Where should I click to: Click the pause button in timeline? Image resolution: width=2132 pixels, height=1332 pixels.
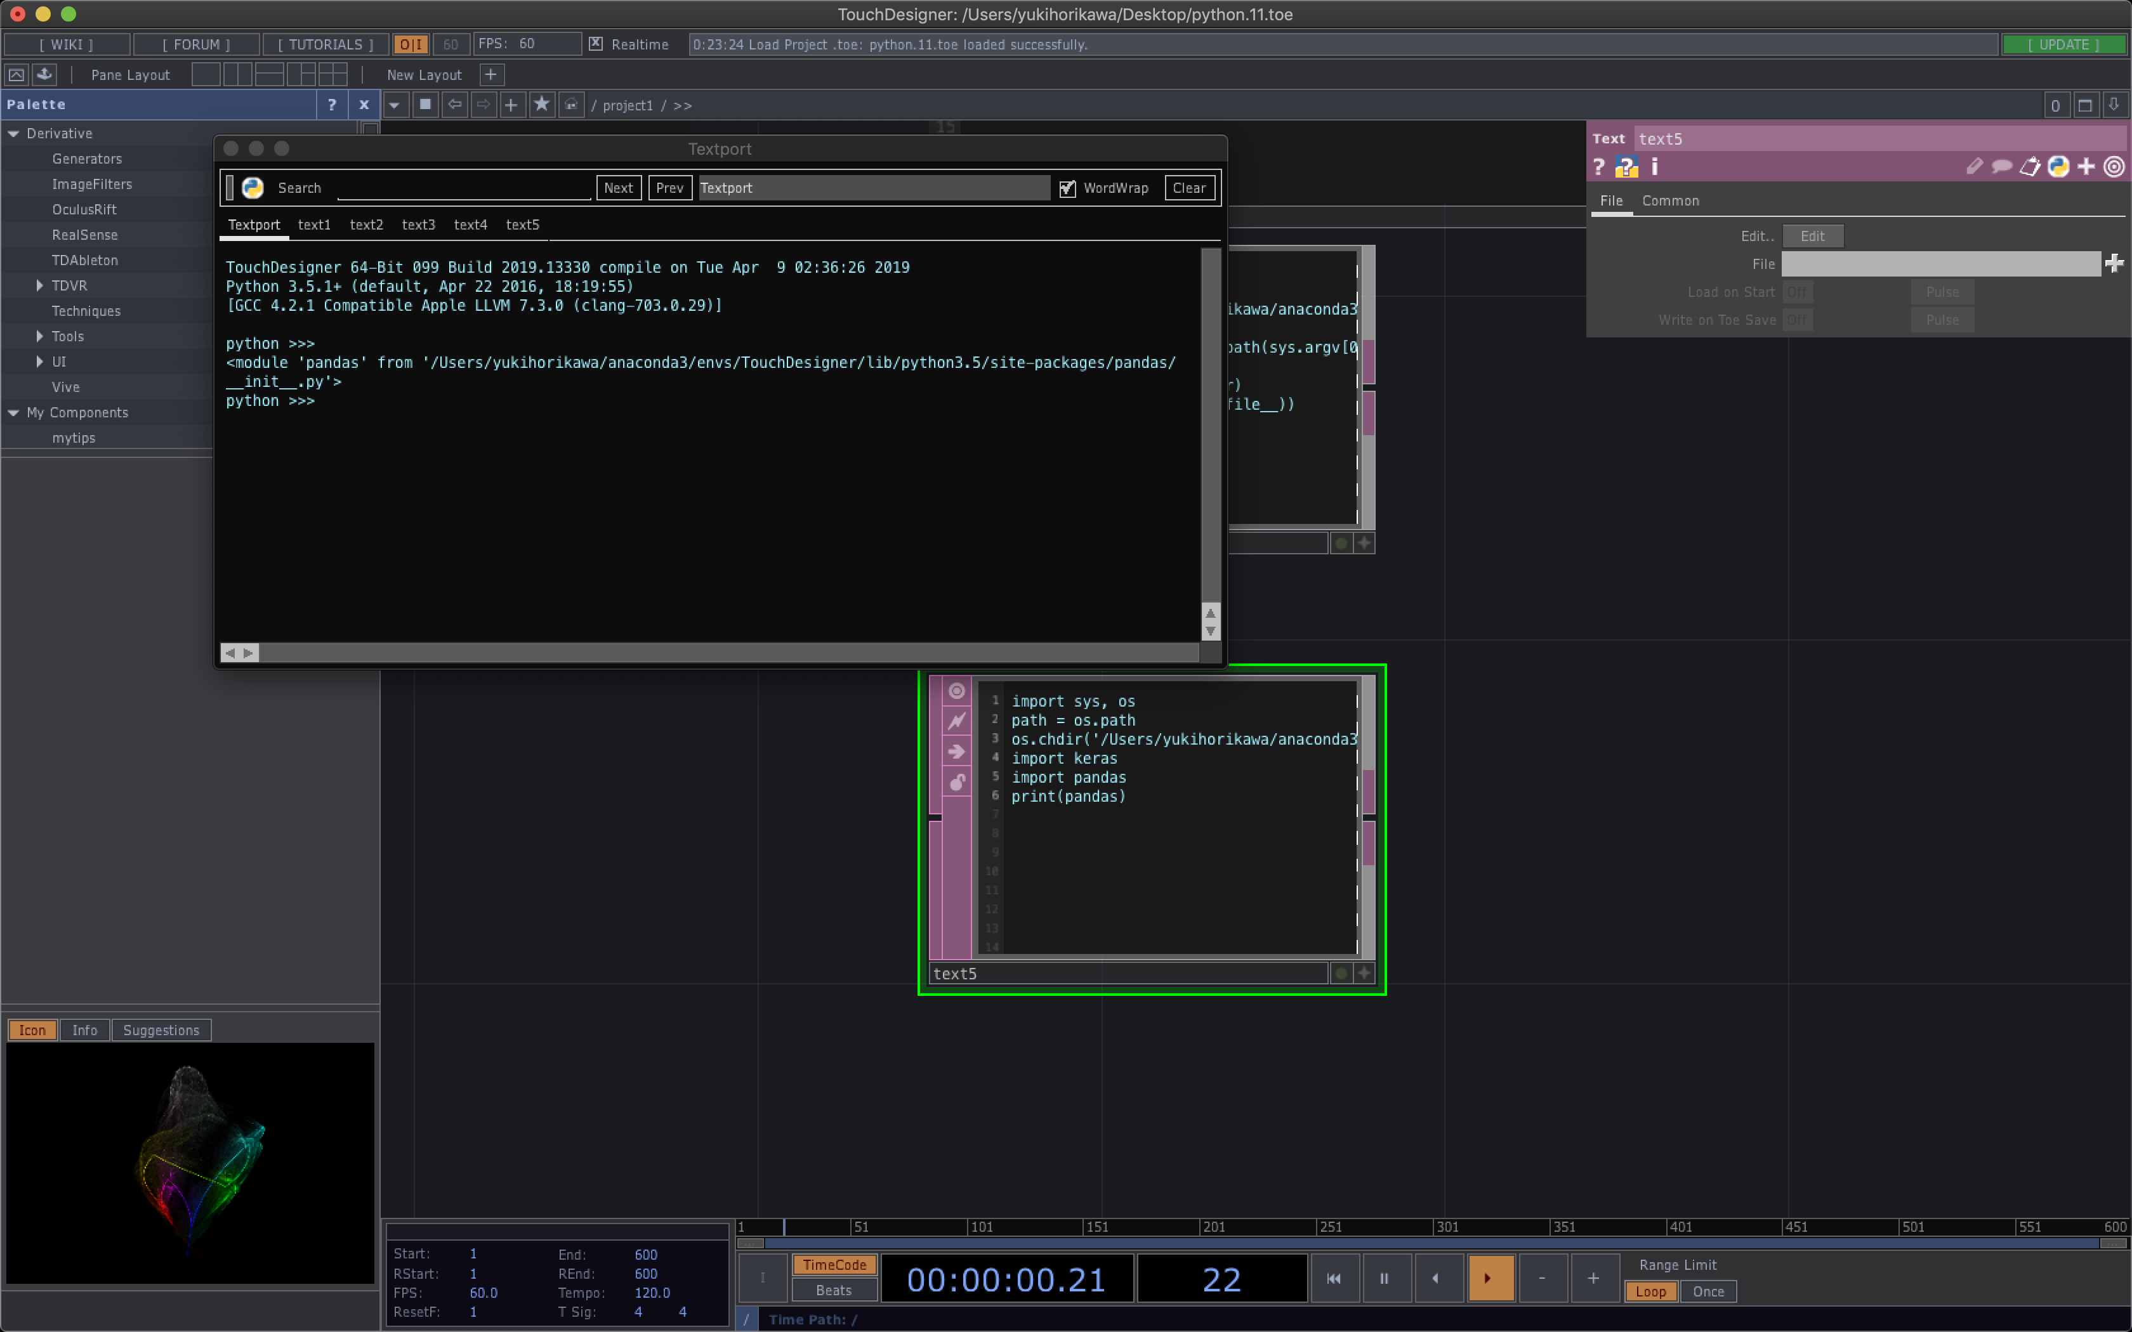(x=1384, y=1278)
